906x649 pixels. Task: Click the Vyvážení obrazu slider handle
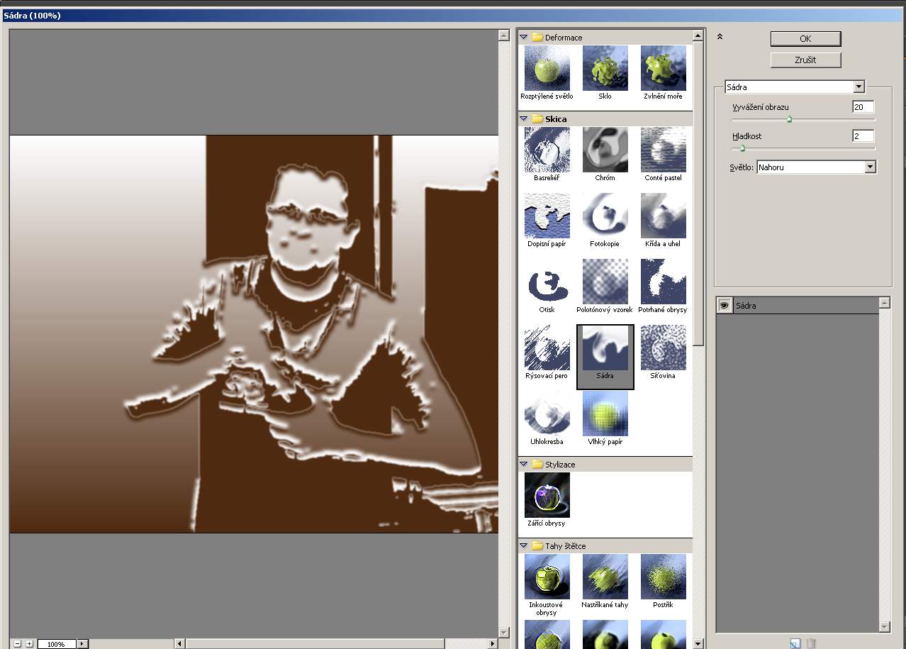[x=789, y=120]
